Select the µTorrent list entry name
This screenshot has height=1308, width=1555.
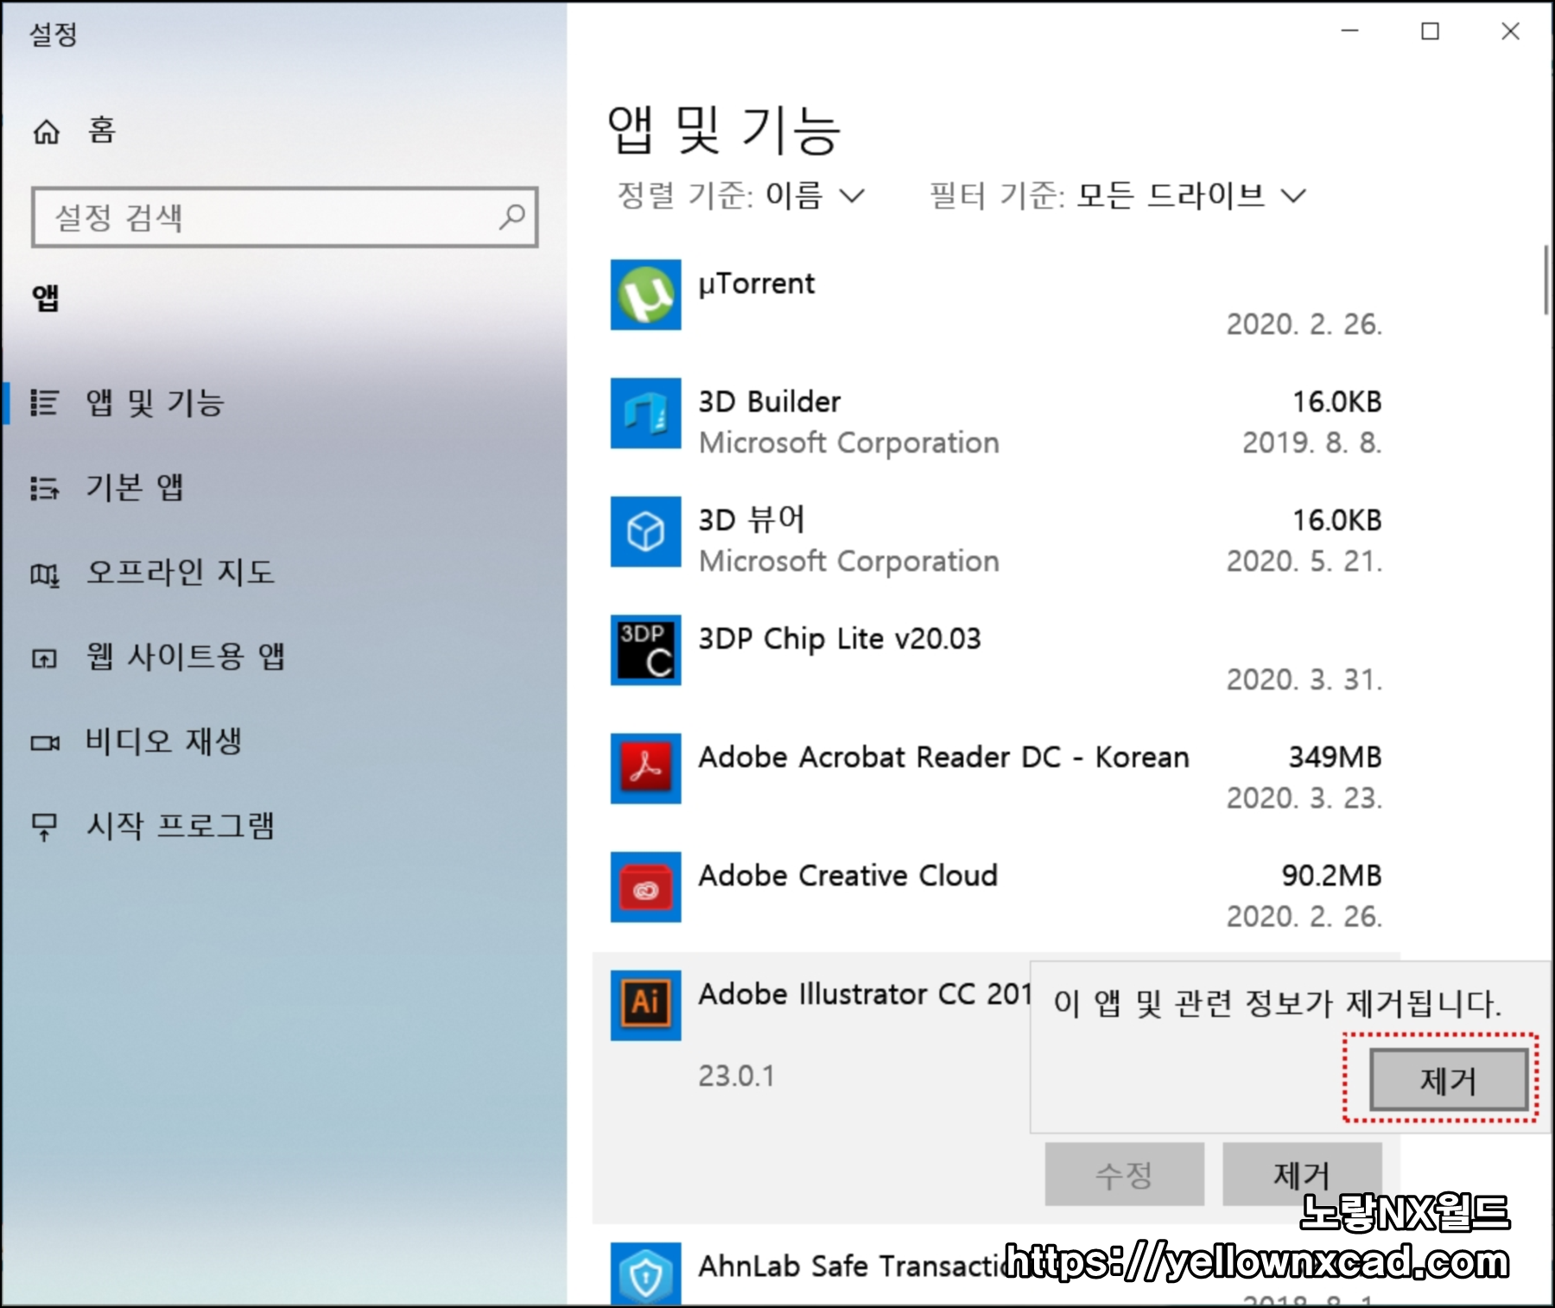click(756, 283)
